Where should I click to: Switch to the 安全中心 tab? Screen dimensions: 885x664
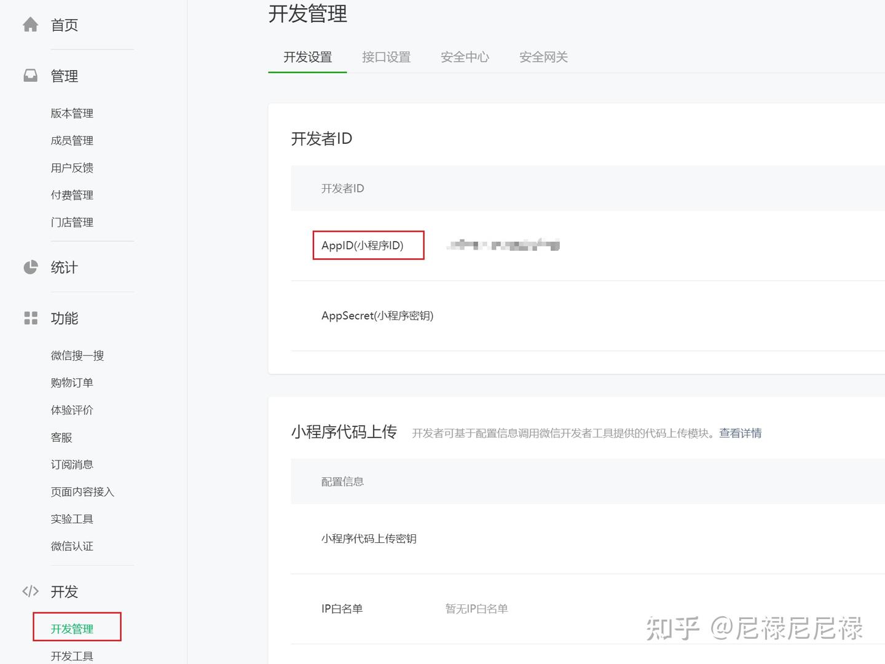pos(465,57)
